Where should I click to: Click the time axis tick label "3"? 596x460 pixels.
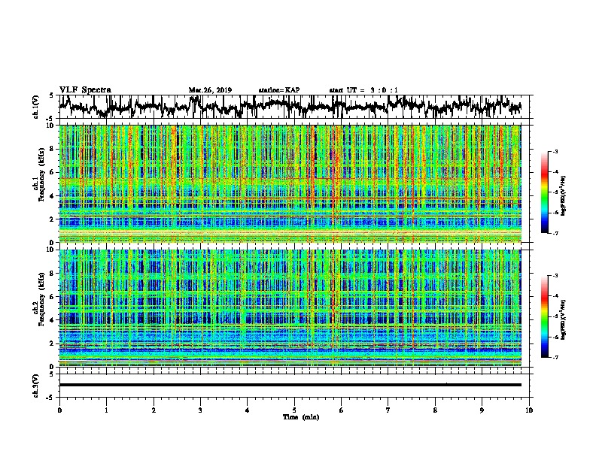coord(200,410)
